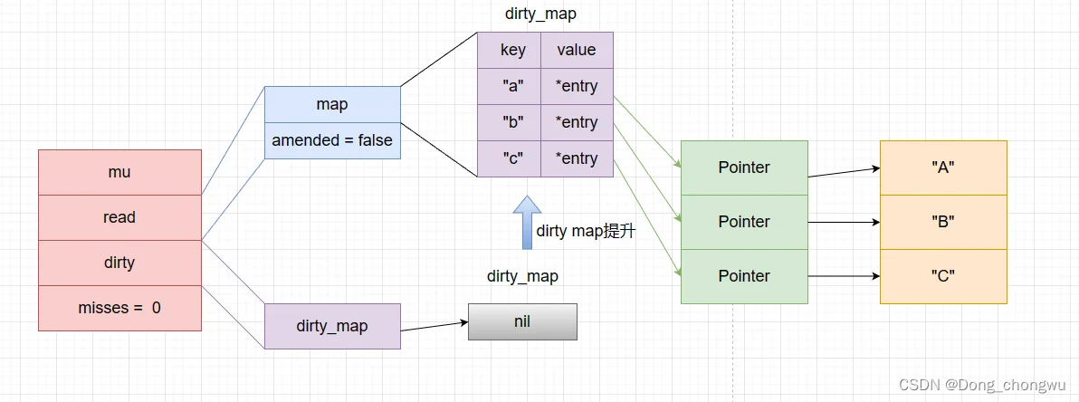Click the dirty field in red struct
This screenshot has width=1079, height=402.
pos(119,263)
